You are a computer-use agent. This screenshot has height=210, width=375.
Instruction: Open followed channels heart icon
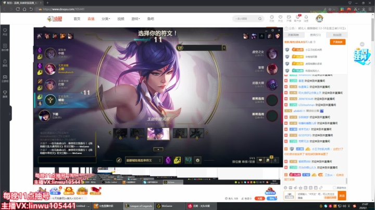280,18
